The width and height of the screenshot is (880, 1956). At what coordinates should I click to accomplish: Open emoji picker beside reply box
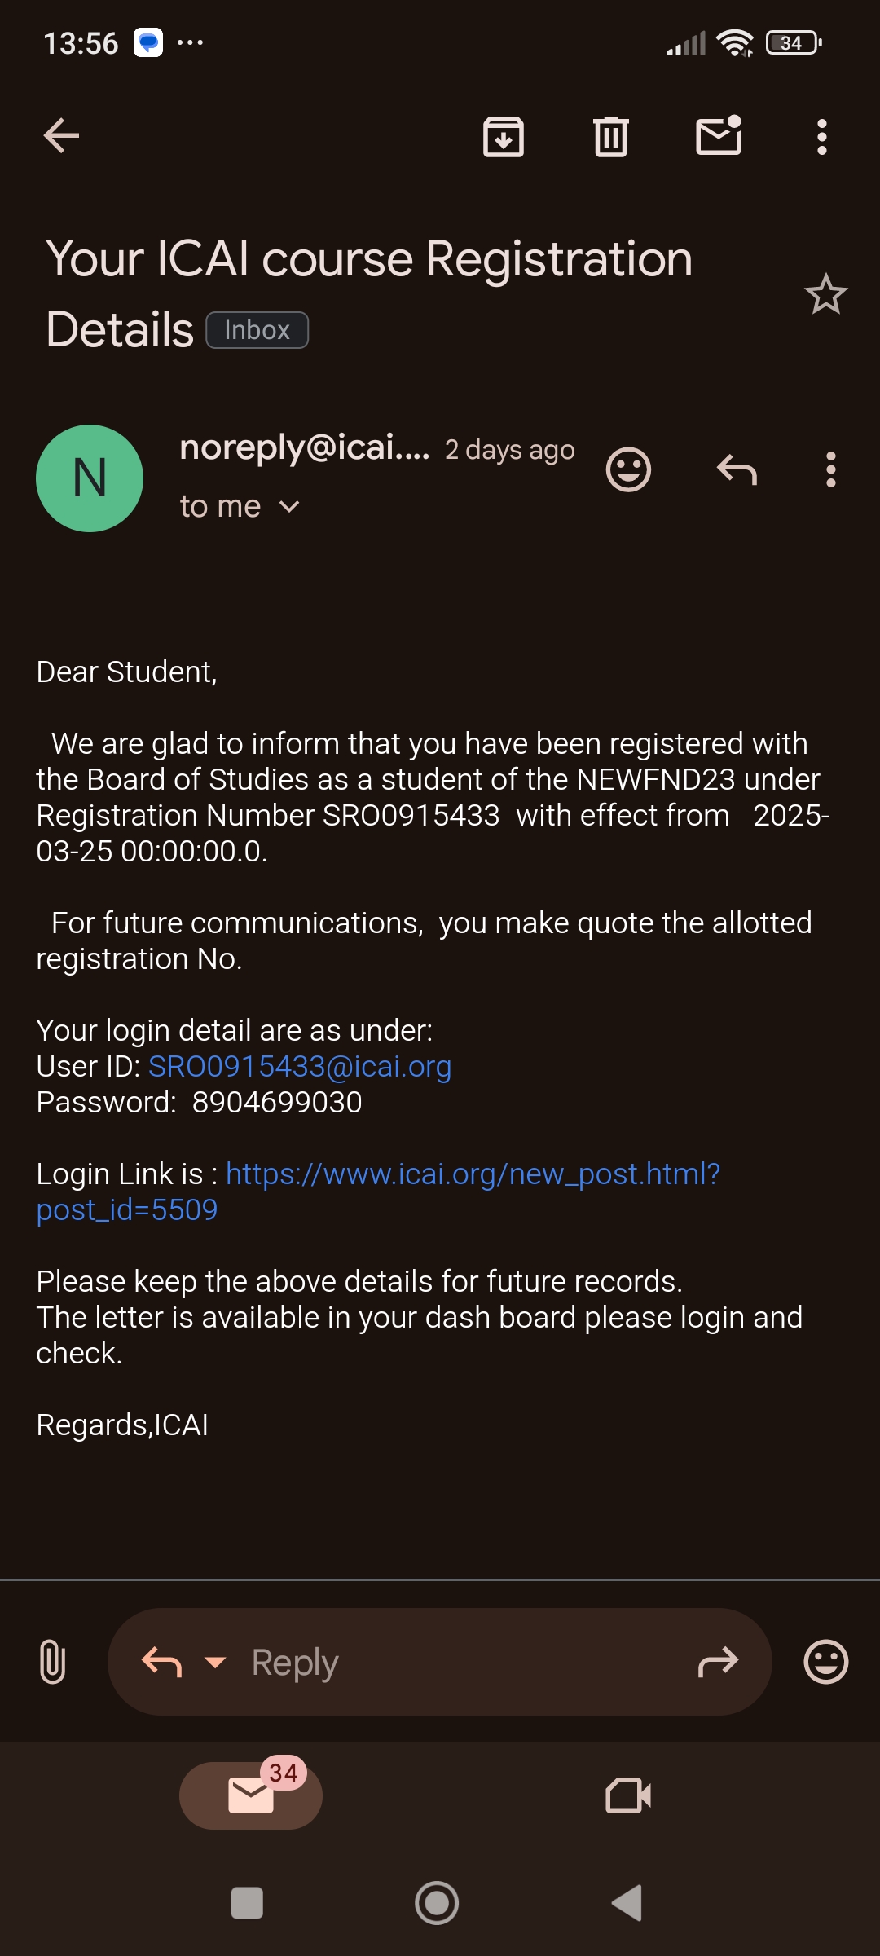[x=825, y=1662]
